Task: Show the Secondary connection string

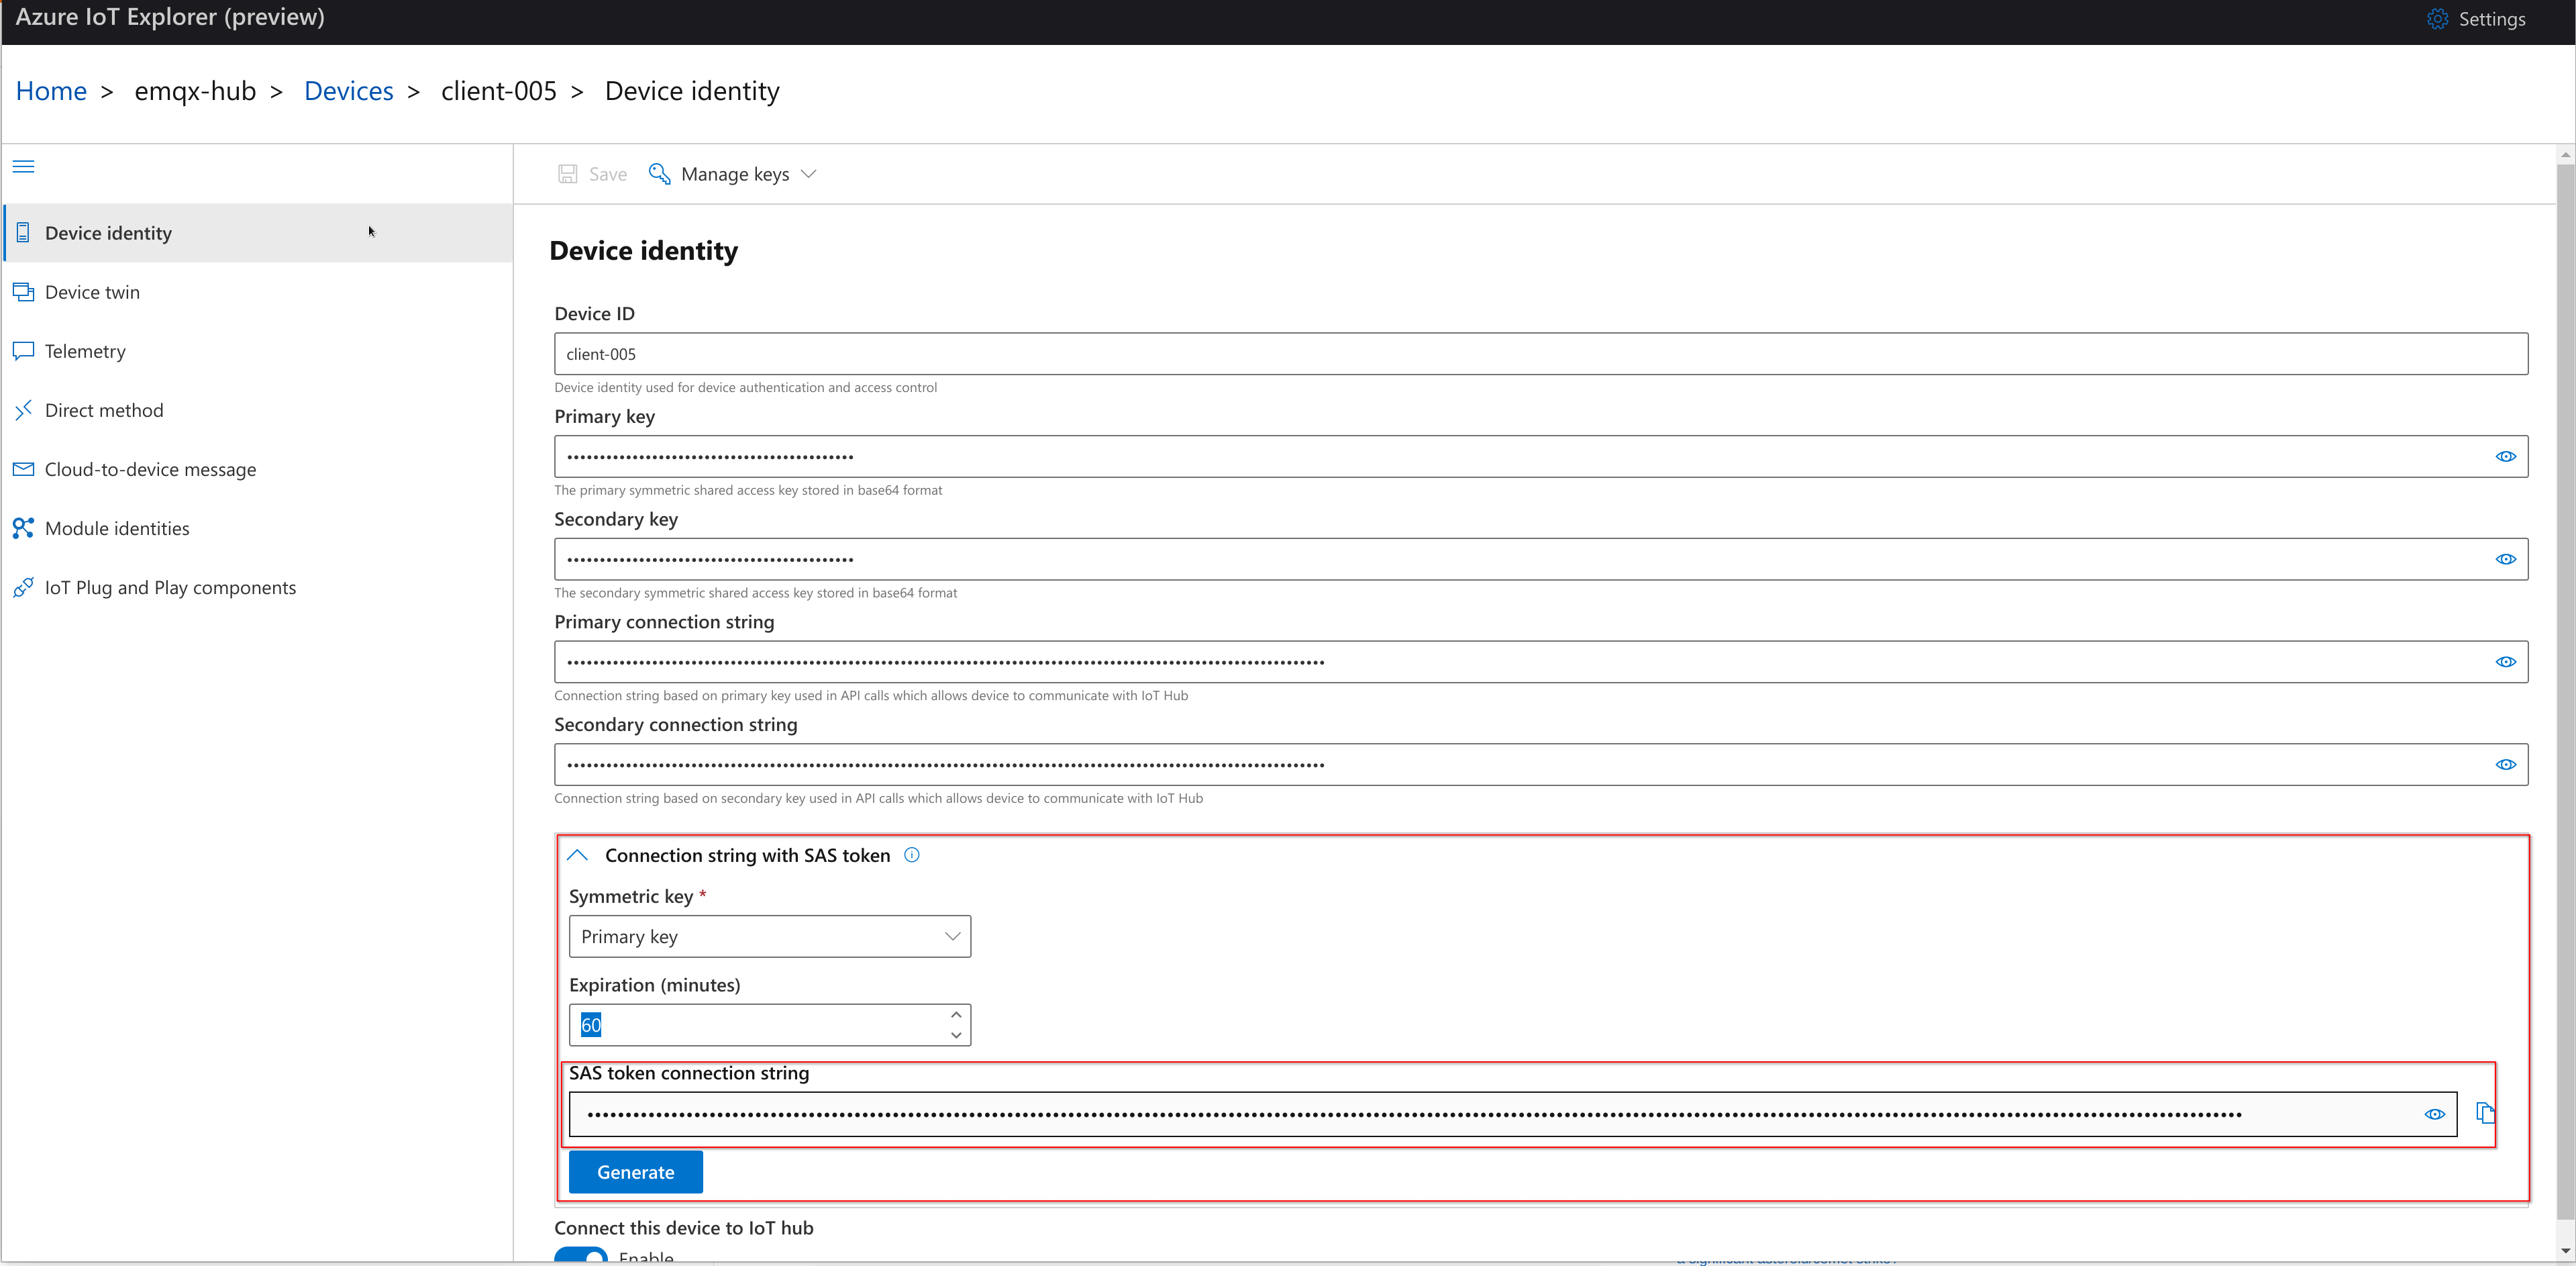Action: (2506, 764)
